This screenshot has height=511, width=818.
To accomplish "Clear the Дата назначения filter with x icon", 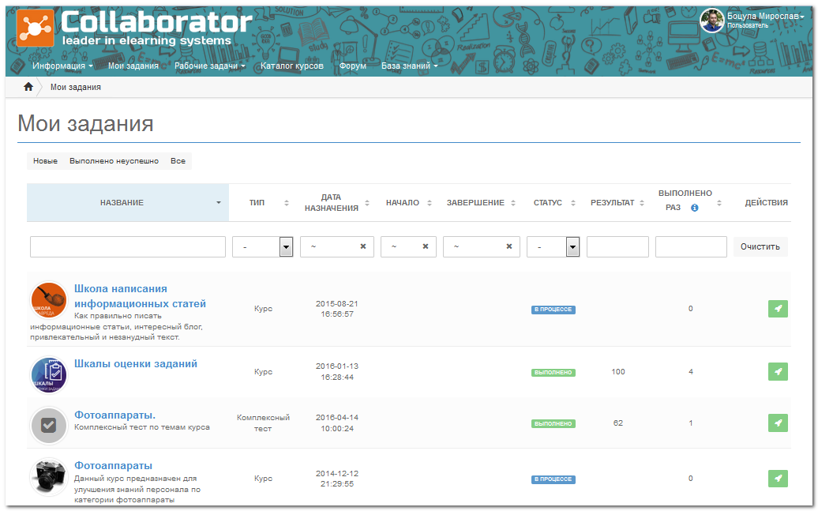I will 363,246.
